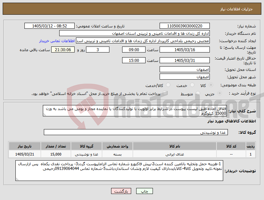Click the بازگشت (back) button
Viewport: 264px width, 200px height.
pos(121,191)
